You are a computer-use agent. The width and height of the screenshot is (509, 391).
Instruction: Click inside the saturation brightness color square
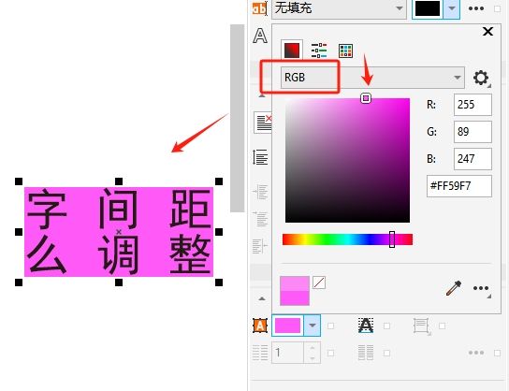tap(347, 160)
